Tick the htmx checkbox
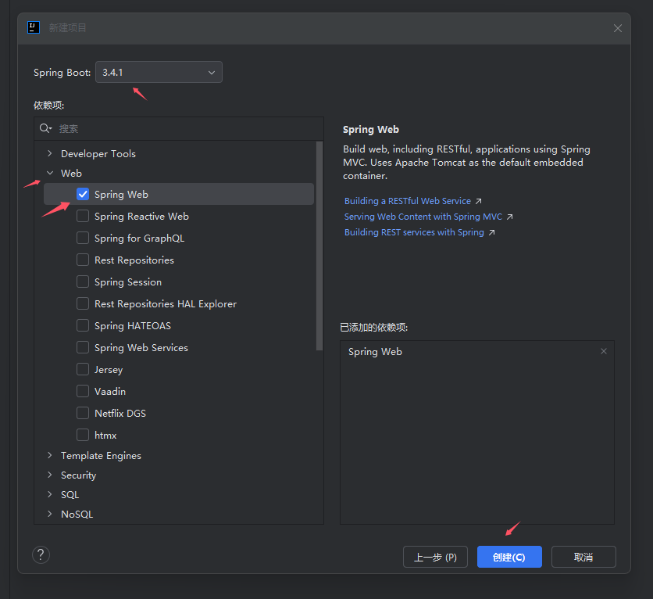 (x=83, y=435)
